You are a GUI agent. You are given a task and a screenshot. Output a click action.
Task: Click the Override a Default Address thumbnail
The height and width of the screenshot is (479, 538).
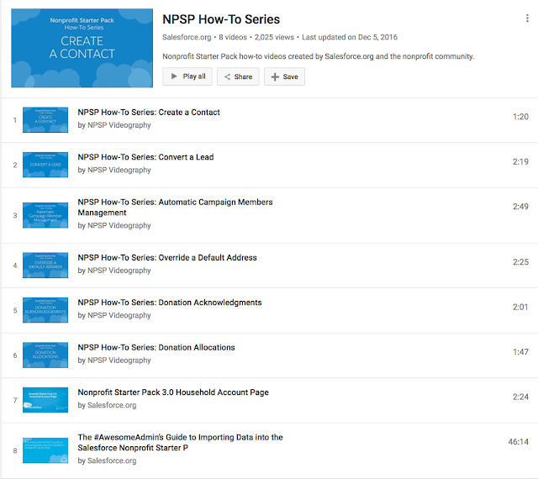(x=45, y=266)
